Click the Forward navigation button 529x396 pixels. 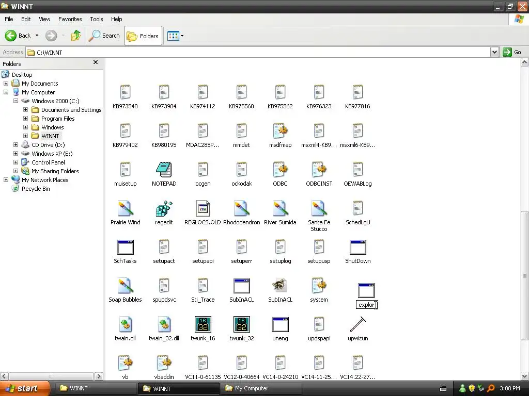(x=51, y=36)
